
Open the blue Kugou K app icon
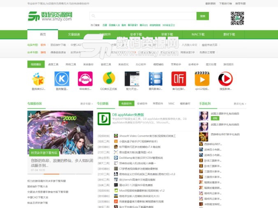click(x=62, y=79)
